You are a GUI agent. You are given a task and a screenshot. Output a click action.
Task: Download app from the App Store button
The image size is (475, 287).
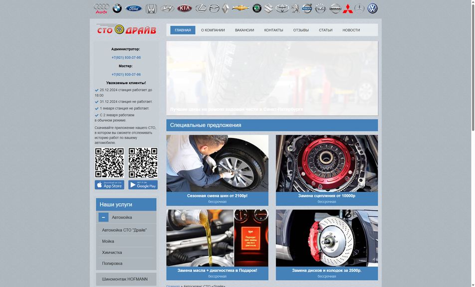[x=109, y=185]
